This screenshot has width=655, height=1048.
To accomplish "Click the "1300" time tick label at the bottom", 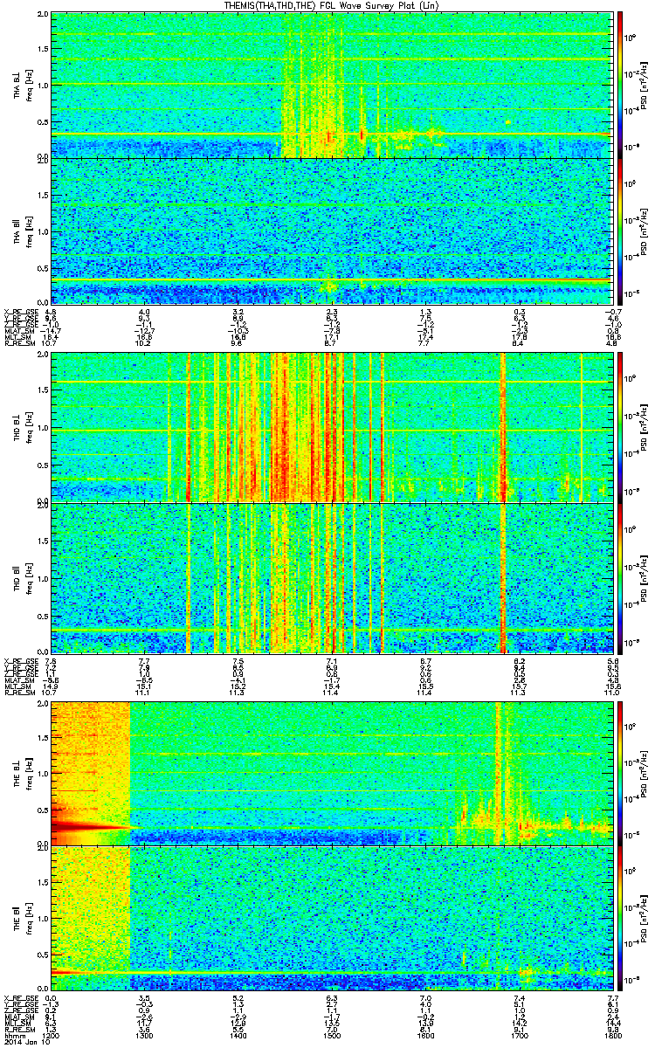I will coord(145,1035).
